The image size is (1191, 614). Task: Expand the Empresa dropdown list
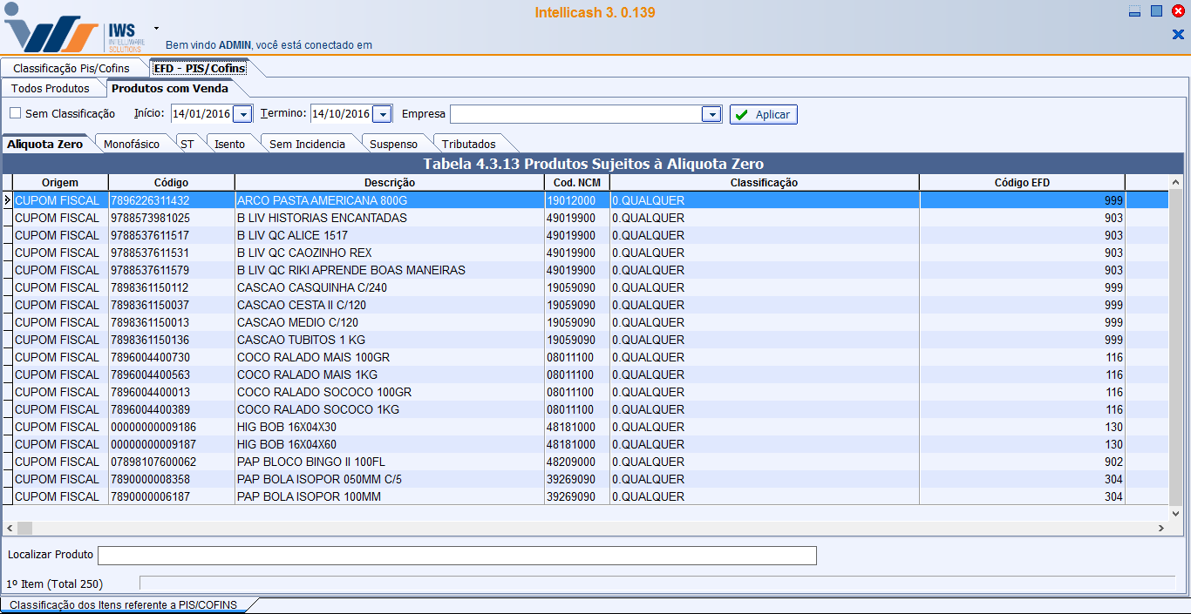tap(712, 114)
